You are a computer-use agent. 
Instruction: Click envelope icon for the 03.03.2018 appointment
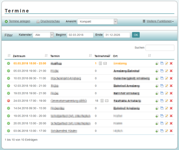(106, 63)
